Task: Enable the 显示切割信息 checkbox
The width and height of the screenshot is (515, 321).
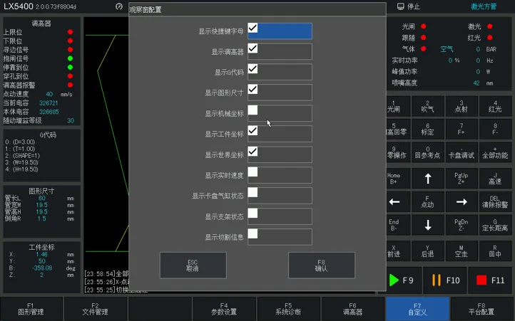Action: (253, 233)
